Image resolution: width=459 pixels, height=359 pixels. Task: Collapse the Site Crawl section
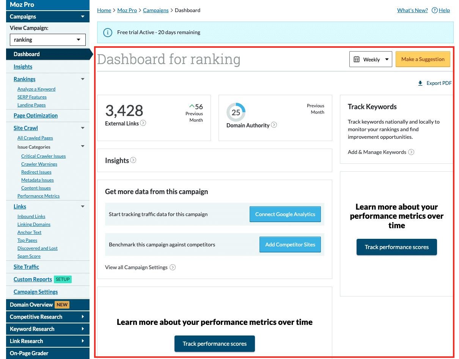83,128
